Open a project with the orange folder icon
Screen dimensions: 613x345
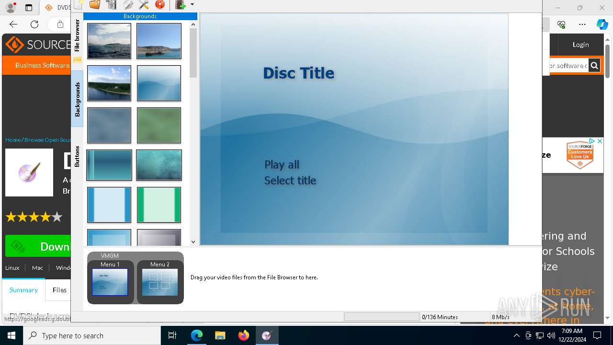[95, 4]
